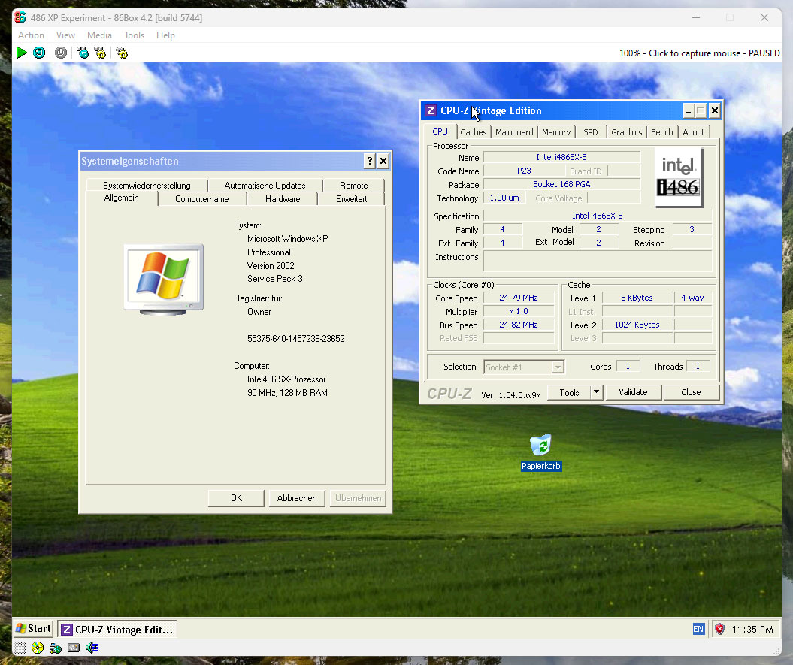
Task: Switch to the Caches tab in CPU-Z
Action: click(x=474, y=132)
